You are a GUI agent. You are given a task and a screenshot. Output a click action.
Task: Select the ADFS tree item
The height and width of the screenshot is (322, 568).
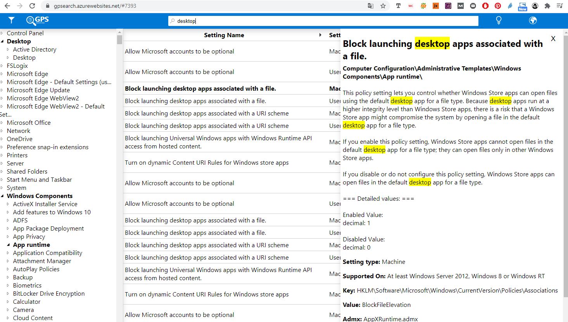click(21, 220)
